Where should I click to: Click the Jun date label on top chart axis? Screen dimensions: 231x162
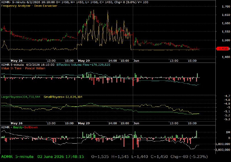(136, 61)
